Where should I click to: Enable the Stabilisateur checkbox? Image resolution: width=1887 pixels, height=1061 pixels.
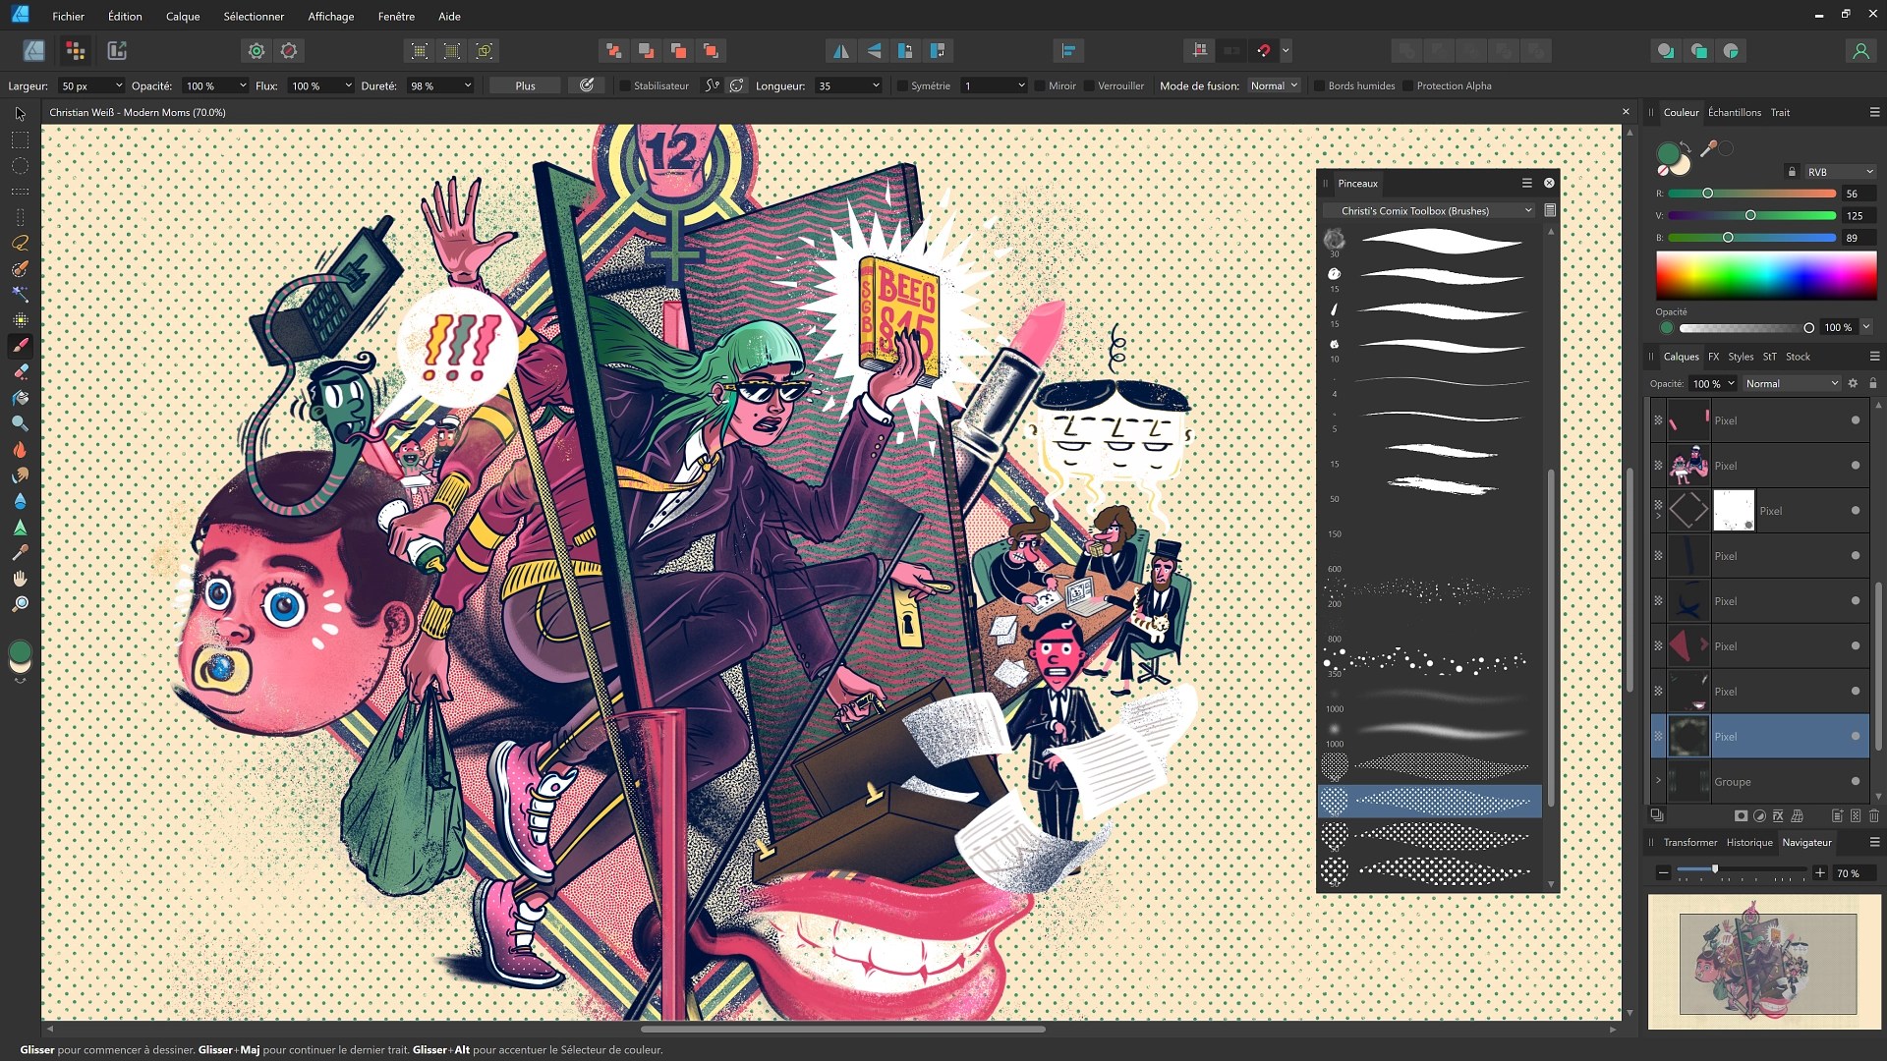pos(625,86)
